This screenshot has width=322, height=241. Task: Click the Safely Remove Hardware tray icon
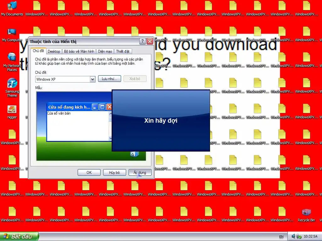pyautogui.click(x=299, y=237)
